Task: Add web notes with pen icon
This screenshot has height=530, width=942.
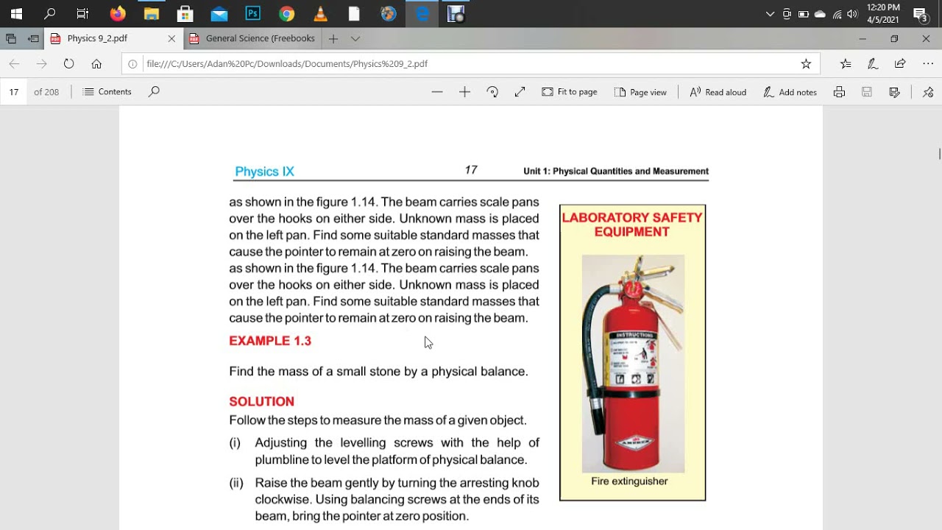Action: click(873, 64)
